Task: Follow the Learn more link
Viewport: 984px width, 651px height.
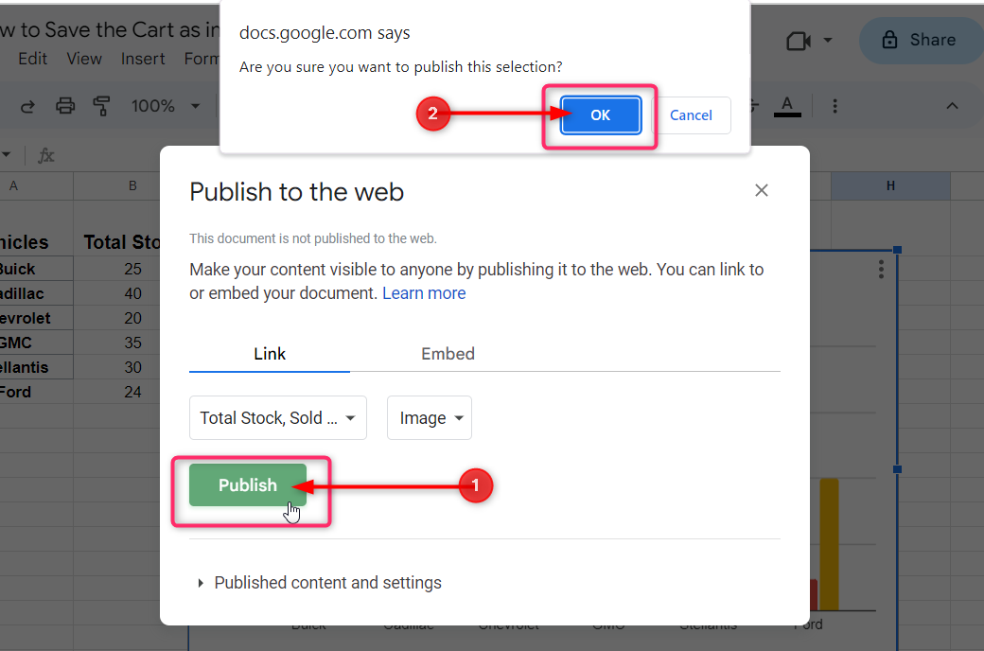Action: pyautogui.click(x=424, y=293)
